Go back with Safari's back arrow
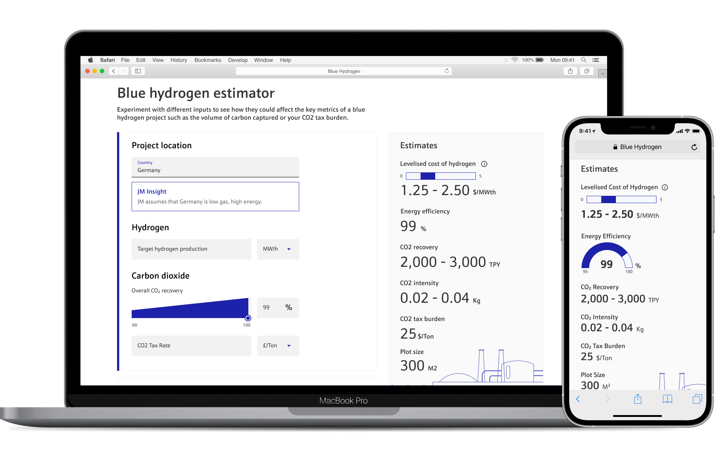715x459 pixels. click(114, 71)
